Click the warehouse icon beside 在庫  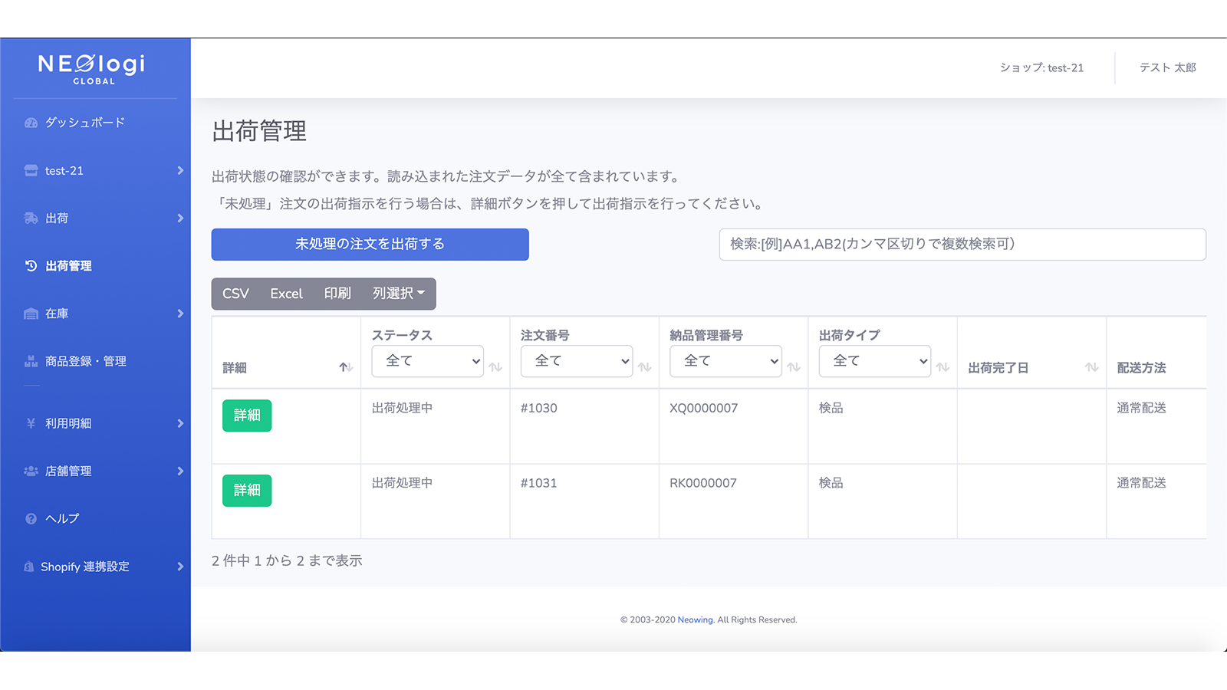click(x=31, y=314)
